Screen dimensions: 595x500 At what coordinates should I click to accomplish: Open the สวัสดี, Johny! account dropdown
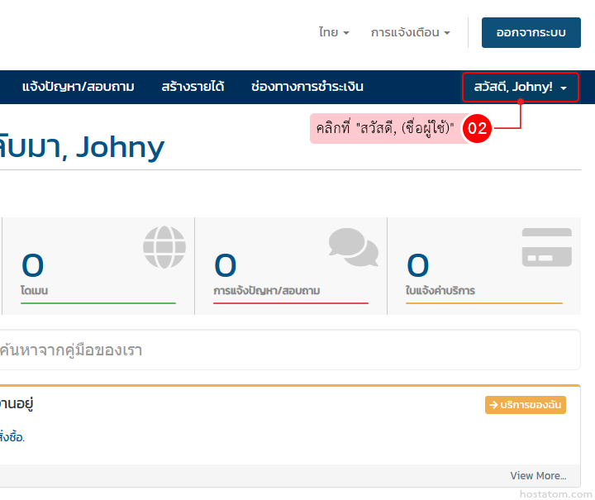(x=520, y=87)
